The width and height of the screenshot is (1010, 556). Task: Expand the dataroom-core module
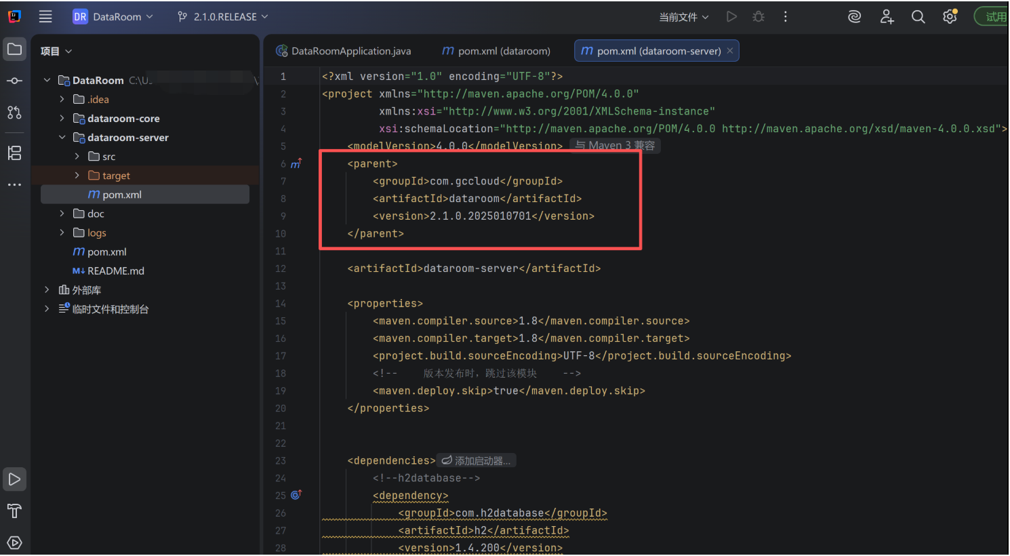[x=62, y=118]
